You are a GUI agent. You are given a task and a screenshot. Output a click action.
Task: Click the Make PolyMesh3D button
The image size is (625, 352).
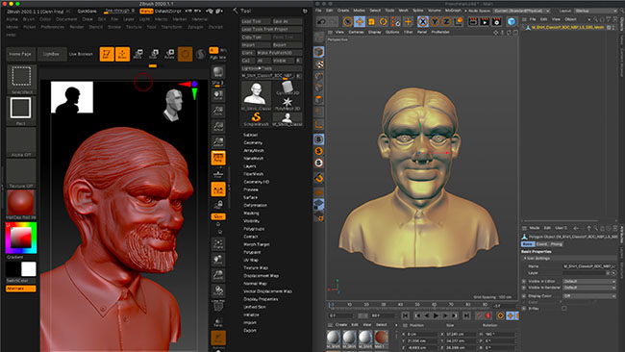click(279, 53)
